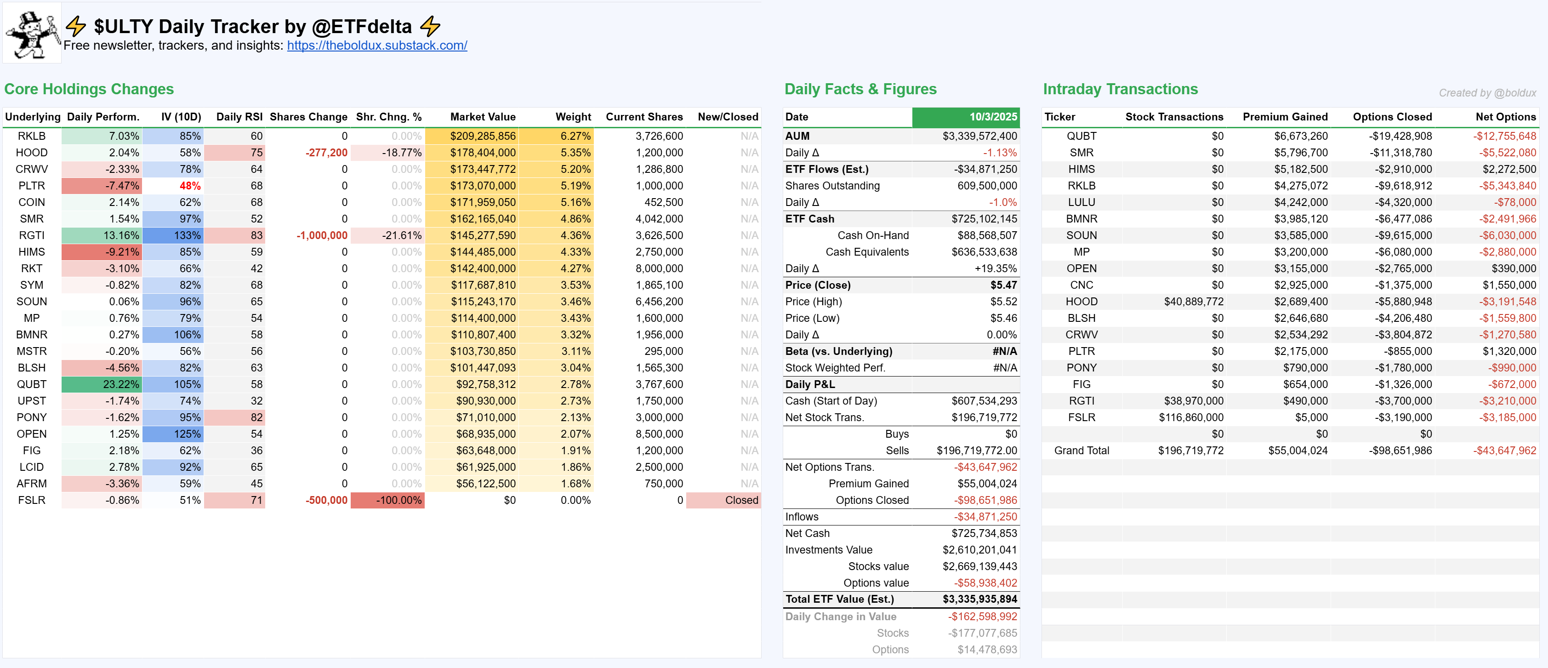Click the Core Holdings Changes heading
The image size is (1548, 668).
click(89, 89)
